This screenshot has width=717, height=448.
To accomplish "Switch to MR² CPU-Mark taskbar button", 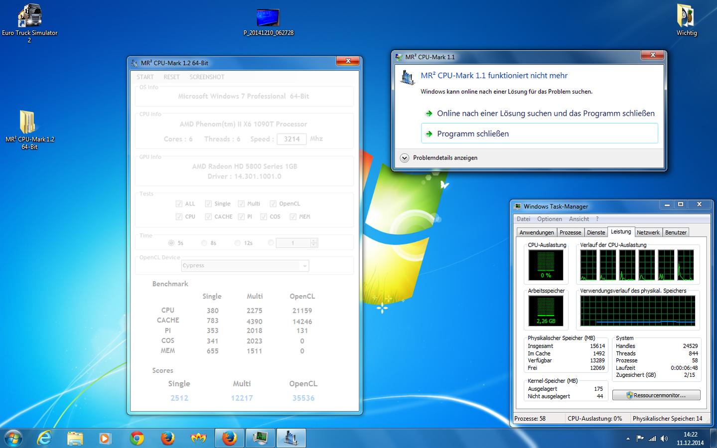I will [x=291, y=438].
